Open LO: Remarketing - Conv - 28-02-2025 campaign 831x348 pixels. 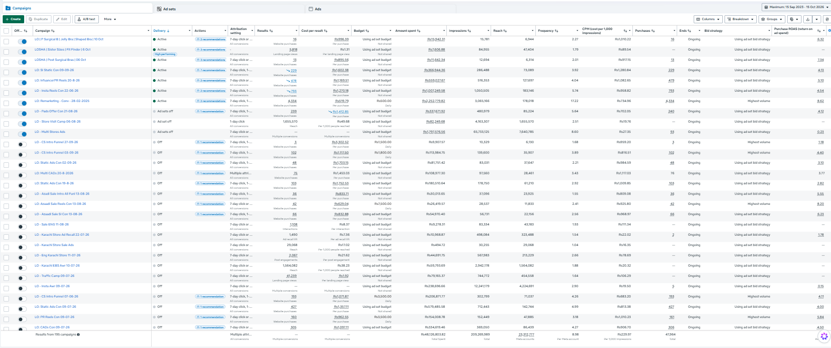pos(62,101)
